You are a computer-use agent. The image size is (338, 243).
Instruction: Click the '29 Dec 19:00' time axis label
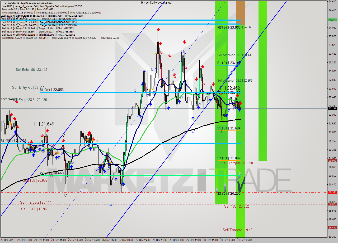[194, 240]
